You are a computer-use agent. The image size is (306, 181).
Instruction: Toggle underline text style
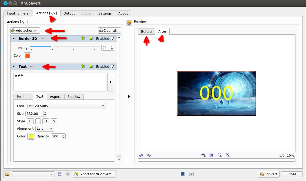(x=46, y=121)
